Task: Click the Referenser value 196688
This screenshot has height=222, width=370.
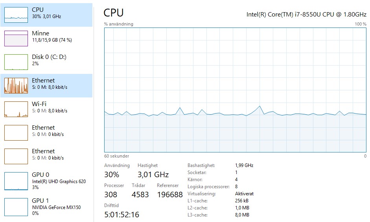Action: (x=170, y=195)
